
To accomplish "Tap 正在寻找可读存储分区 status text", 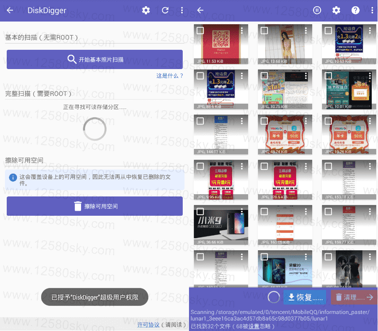I will pyautogui.click(x=94, y=107).
